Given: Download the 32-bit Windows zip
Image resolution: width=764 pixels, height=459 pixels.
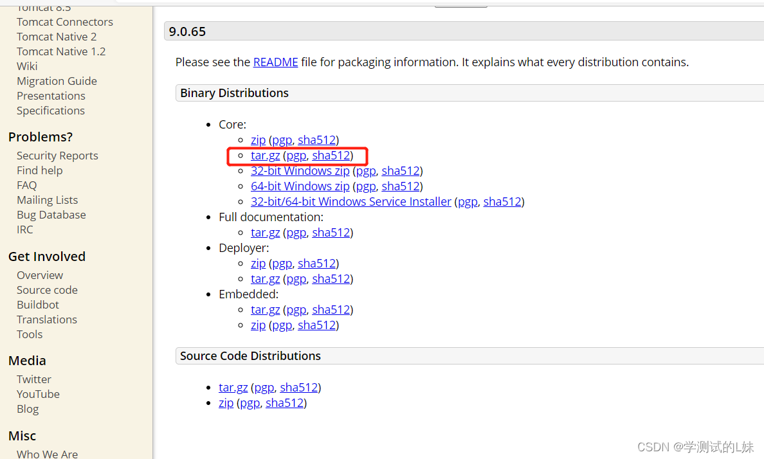Looking at the screenshot, I should point(300,171).
